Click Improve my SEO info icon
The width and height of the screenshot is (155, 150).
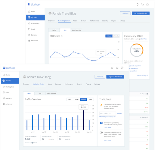[x=142, y=36]
